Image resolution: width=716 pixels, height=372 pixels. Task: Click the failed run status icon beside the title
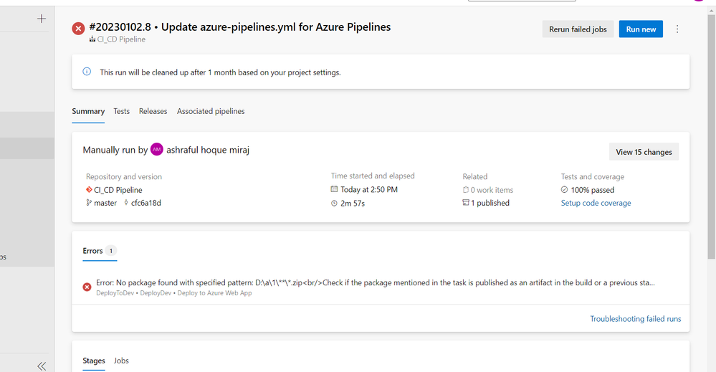click(78, 29)
